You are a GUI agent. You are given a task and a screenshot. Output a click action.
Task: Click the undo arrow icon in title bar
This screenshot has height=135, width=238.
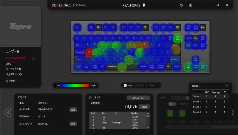(x=181, y=5)
